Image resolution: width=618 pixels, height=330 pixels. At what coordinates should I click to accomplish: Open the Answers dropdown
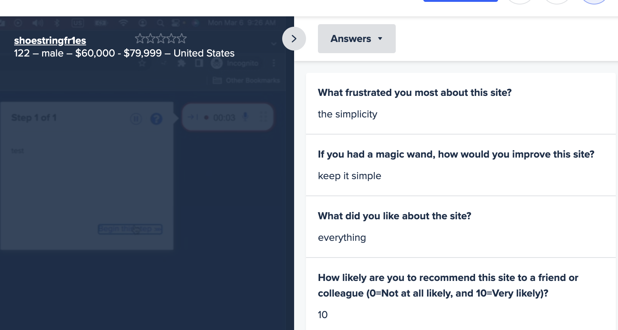[x=357, y=39]
